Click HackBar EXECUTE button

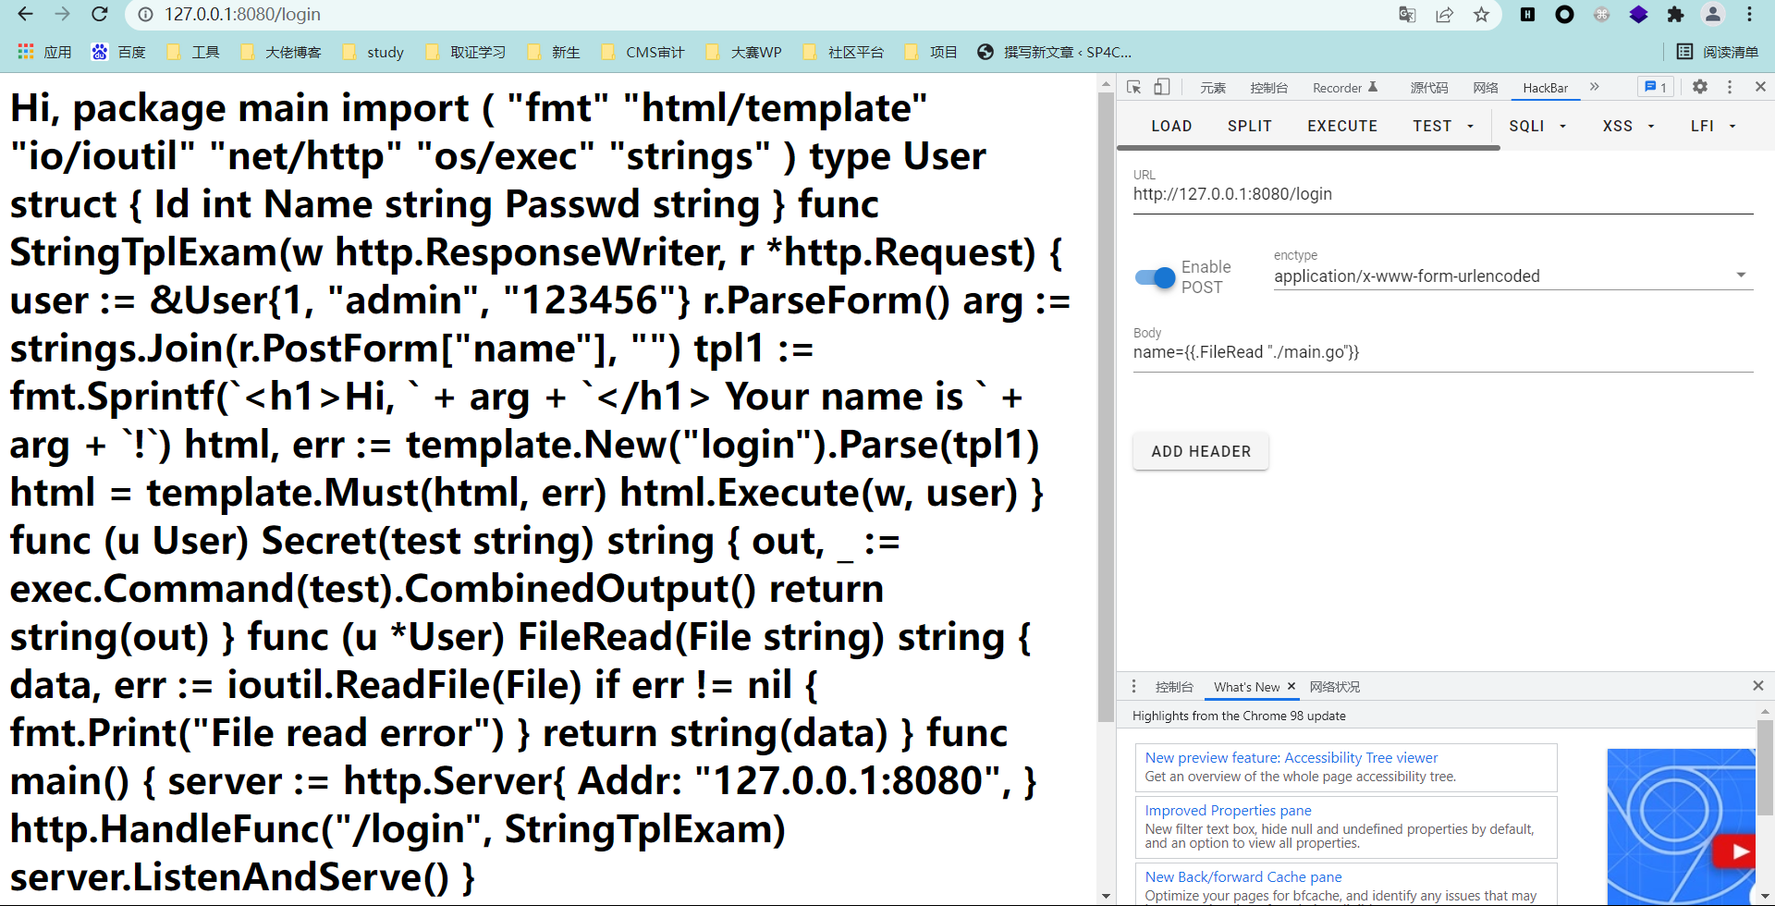(1342, 126)
